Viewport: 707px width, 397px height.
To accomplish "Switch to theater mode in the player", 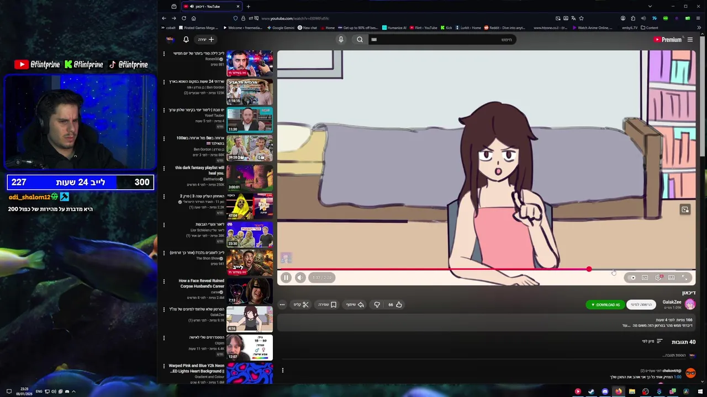I will tap(671, 277).
